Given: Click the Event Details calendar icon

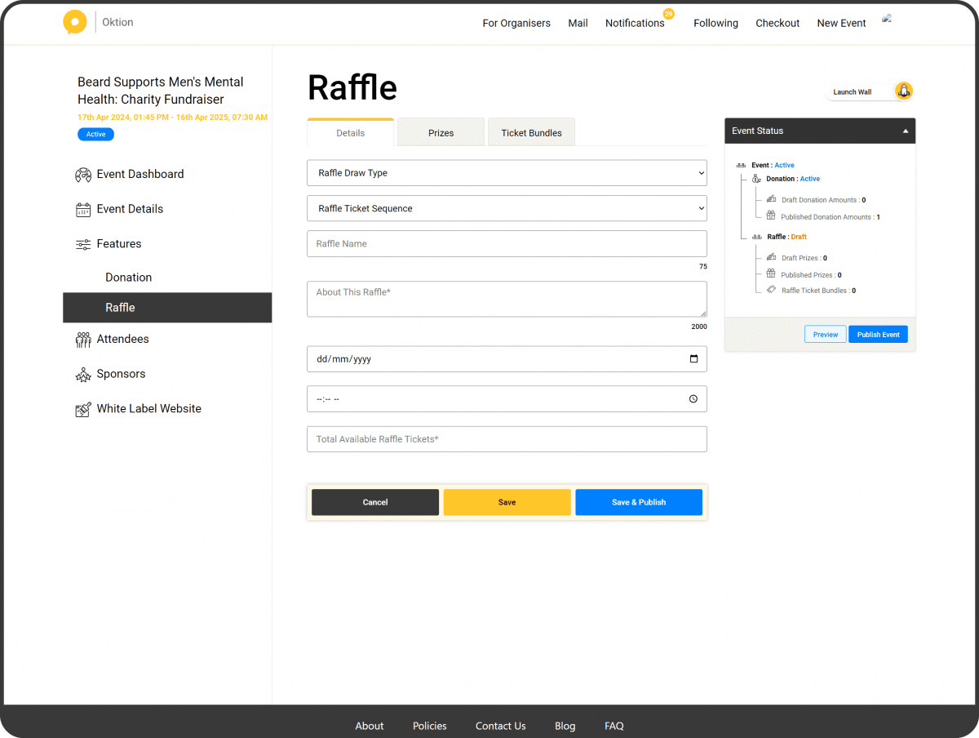Looking at the screenshot, I should 82,209.
